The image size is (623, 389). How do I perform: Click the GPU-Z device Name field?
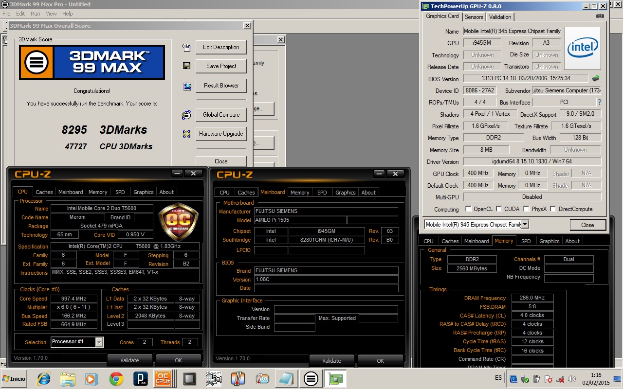coord(512,31)
